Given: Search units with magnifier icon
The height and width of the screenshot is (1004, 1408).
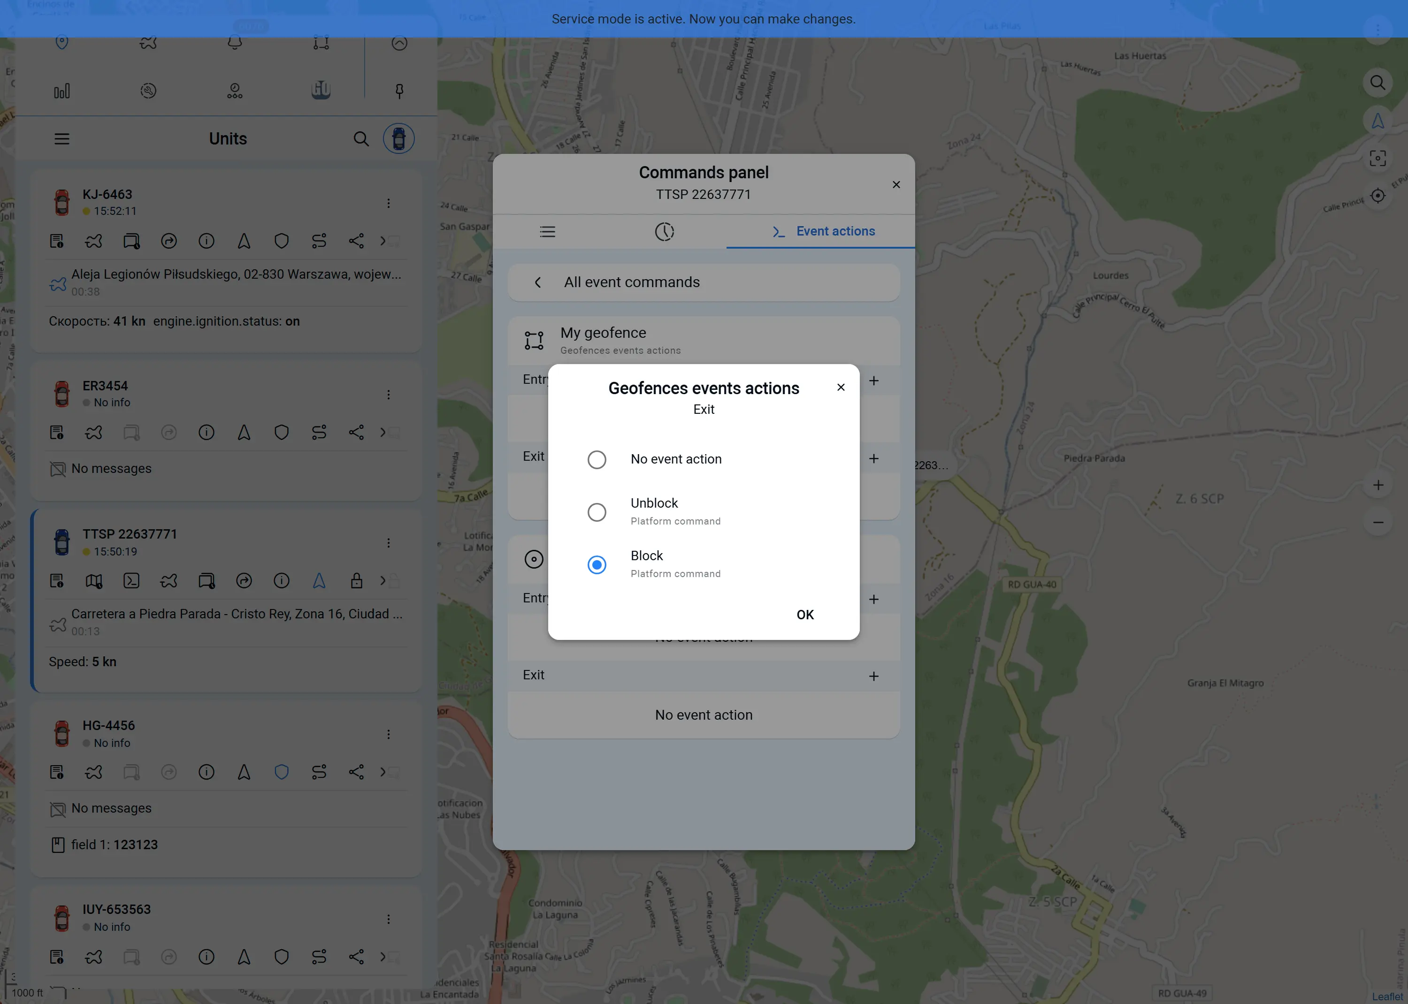Looking at the screenshot, I should 361,138.
